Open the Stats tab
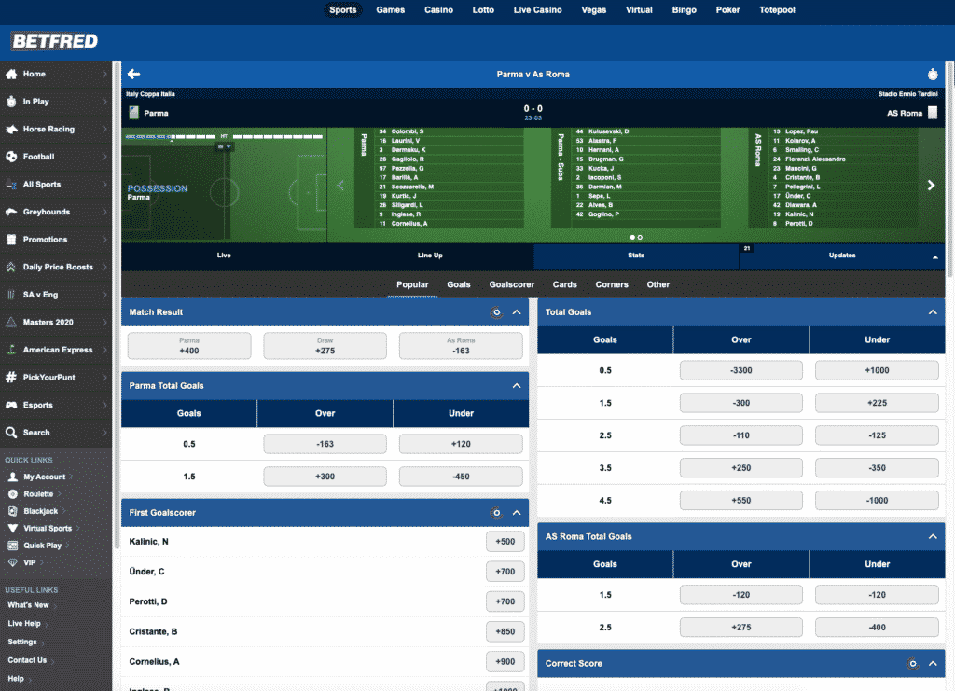 (635, 255)
